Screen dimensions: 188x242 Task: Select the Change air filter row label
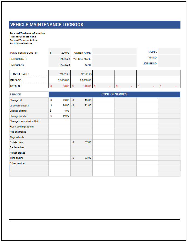point(19,116)
